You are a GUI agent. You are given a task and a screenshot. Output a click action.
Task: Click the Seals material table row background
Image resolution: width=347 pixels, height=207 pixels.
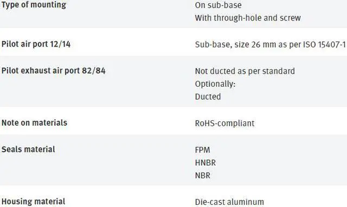tap(173, 160)
